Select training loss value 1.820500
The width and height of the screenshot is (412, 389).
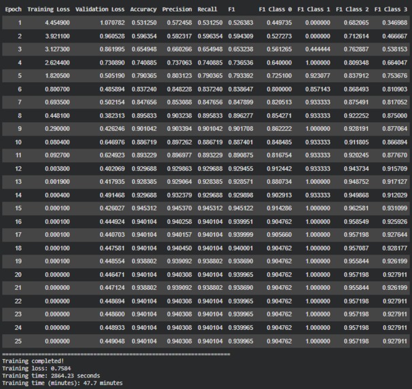[57, 76]
